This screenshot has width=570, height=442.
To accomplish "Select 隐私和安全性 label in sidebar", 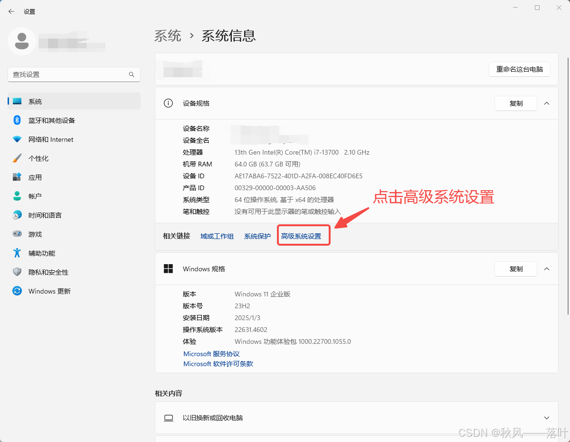I will click(x=48, y=272).
